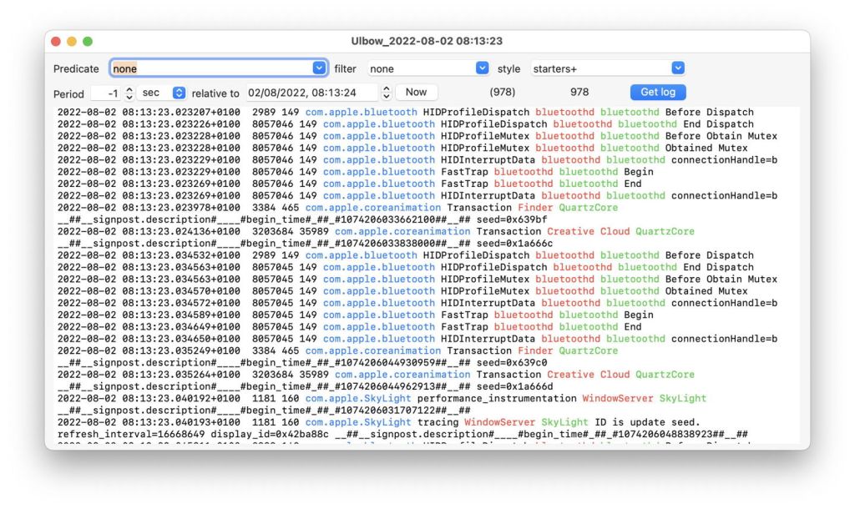Screen dimensions: 855x509
Task: Close the Ulbow log window
Action: pos(56,41)
